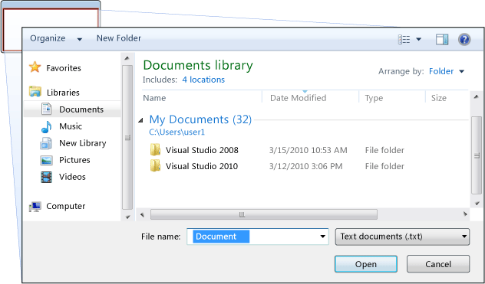Open the Videos library
The width and height of the screenshot is (485, 284).
[x=72, y=177]
